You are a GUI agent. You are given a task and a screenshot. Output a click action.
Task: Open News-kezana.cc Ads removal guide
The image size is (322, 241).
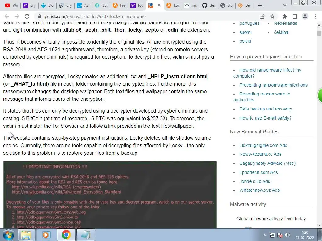pyautogui.click(x=260, y=154)
